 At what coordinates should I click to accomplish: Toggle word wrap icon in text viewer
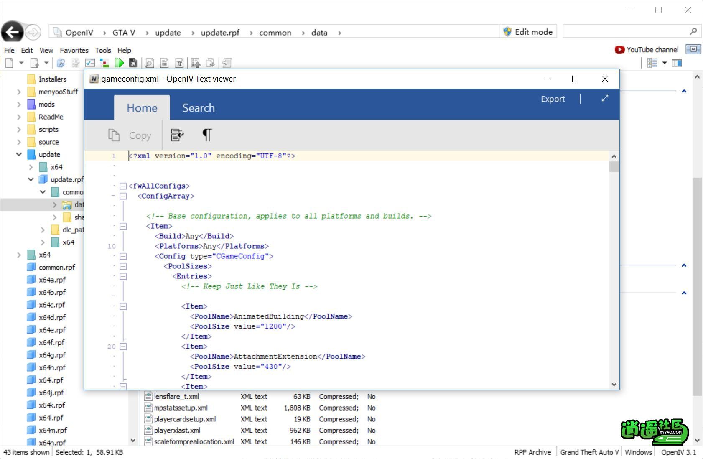177,135
